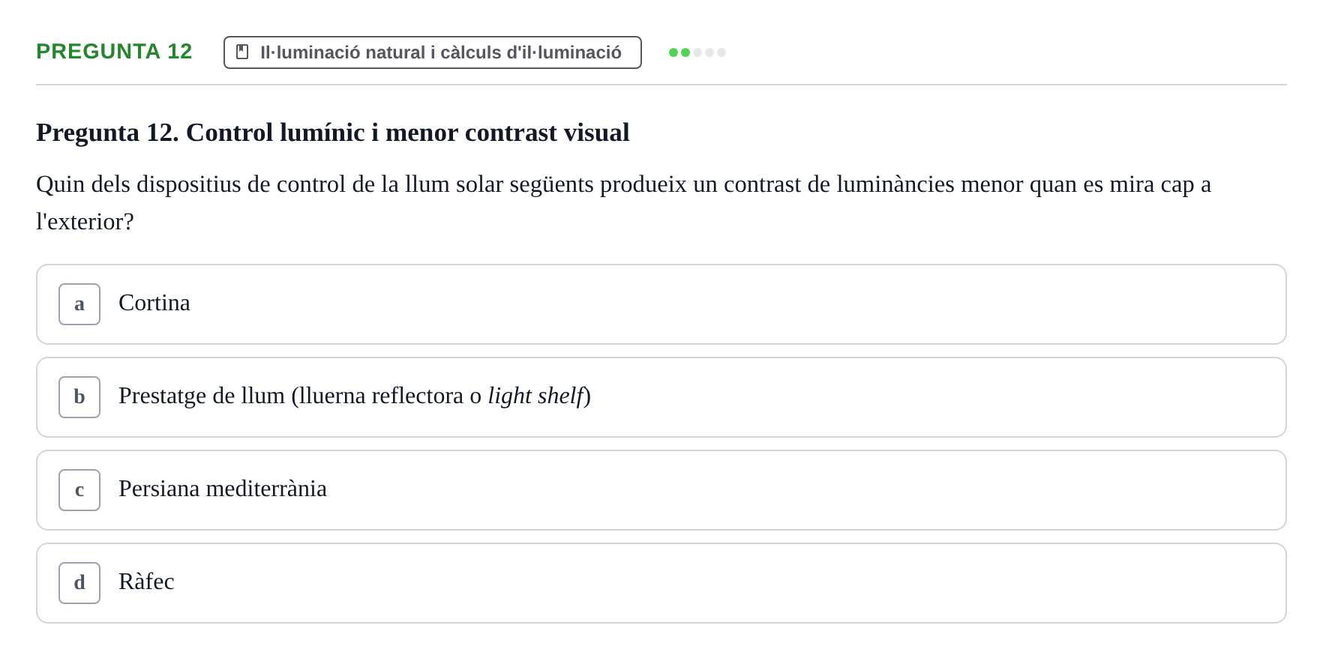Choose the Ràfec answer option
This screenshot has height=661, width=1323.
click(661, 583)
